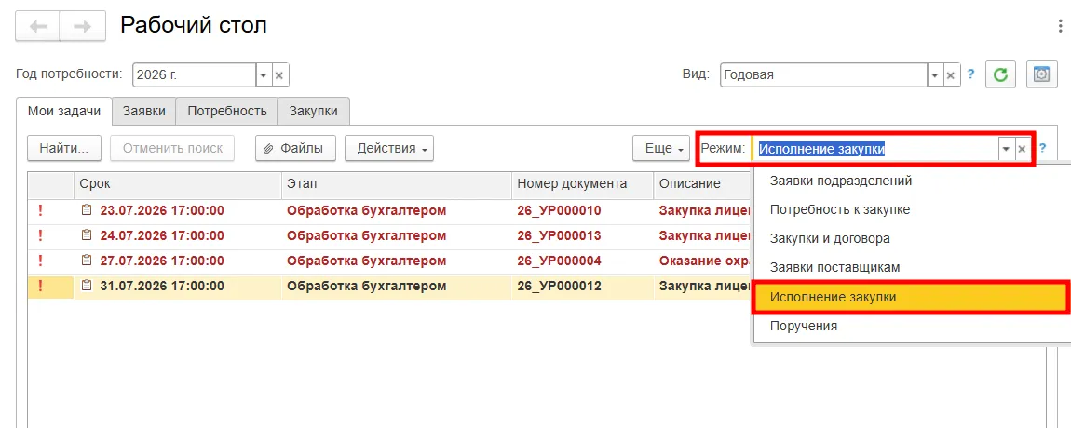Screen dimensions: 1071x428
Task: Switch to the Мои задачи tab
Action: click(64, 112)
